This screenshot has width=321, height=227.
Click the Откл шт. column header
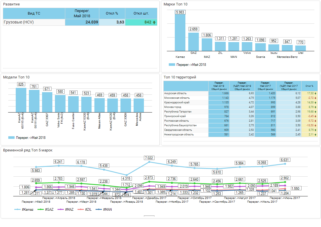pyautogui.click(x=141, y=13)
